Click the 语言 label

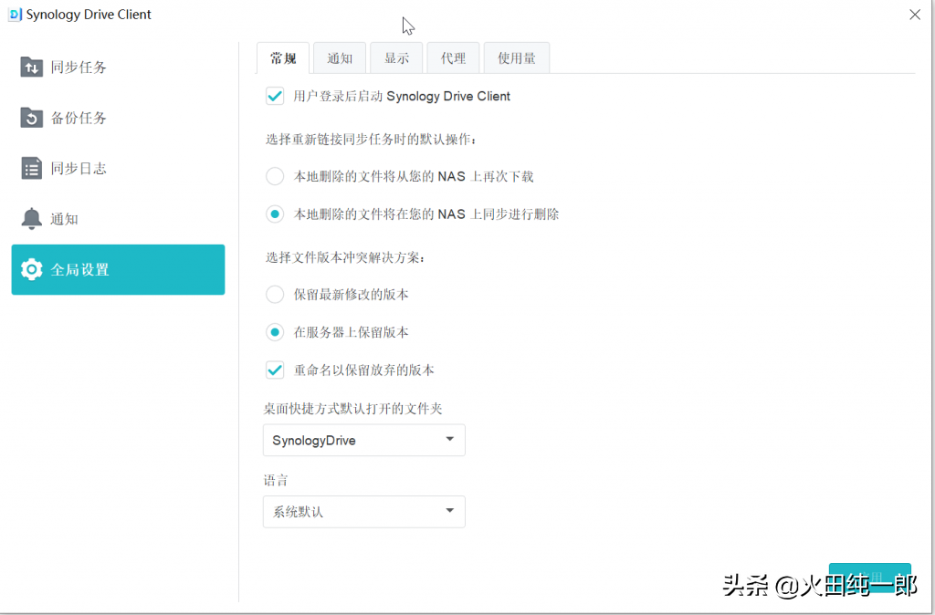click(x=277, y=480)
